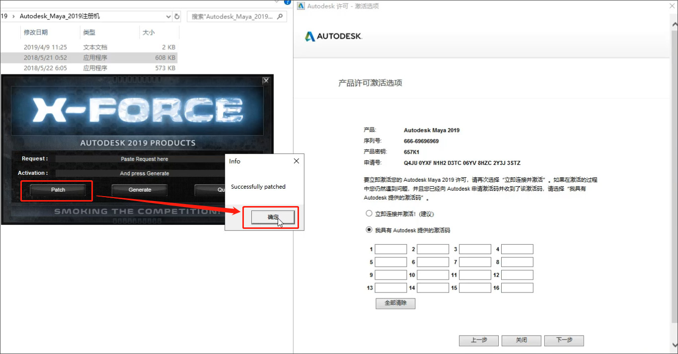Open breadcrumb arrow before Autodesk_Maya_2019注册机
The height and width of the screenshot is (354, 678).
click(13, 16)
